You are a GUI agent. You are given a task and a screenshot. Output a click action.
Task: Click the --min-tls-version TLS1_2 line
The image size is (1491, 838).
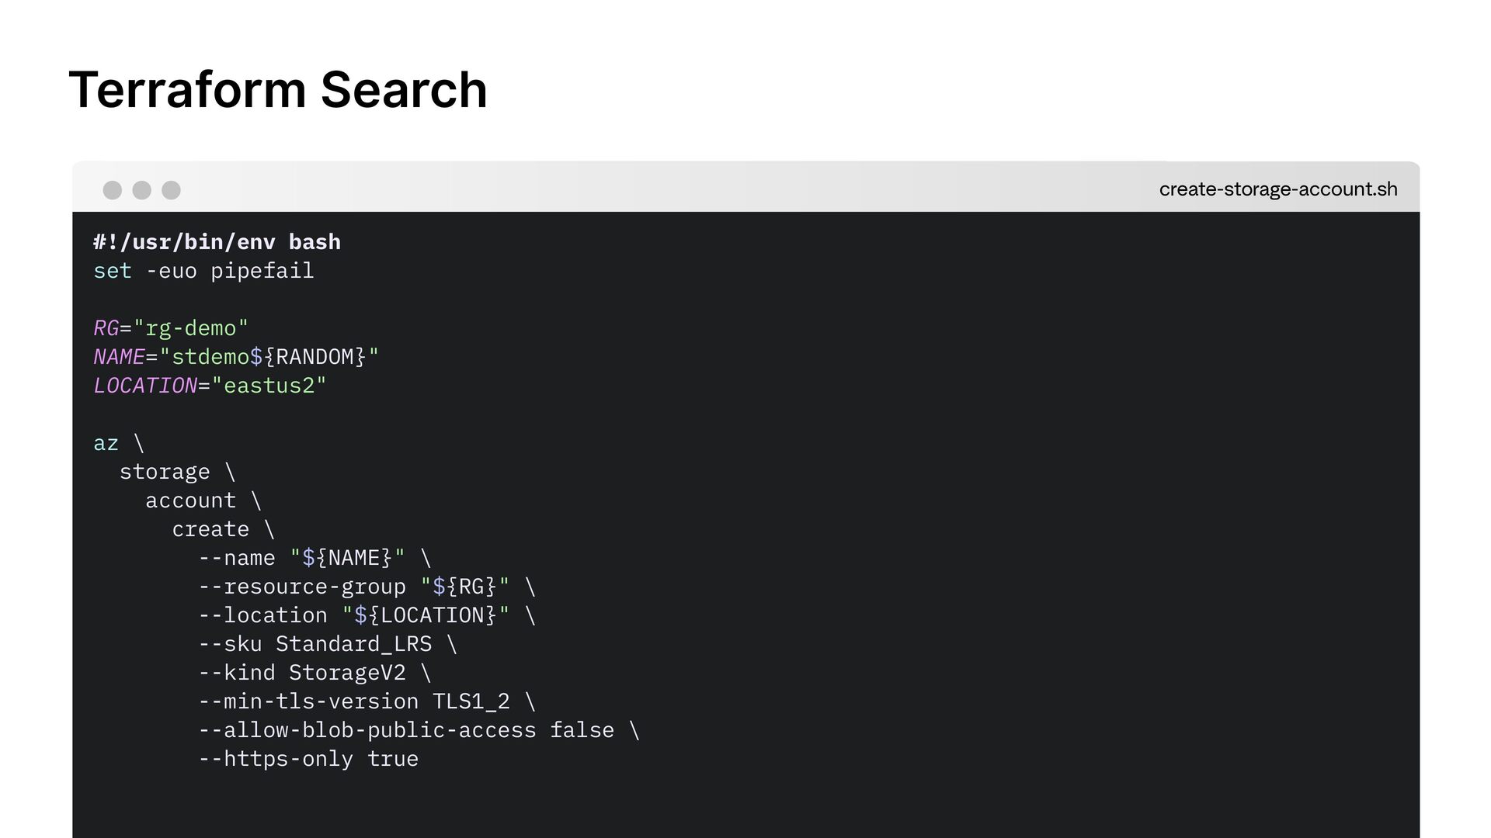(x=354, y=701)
